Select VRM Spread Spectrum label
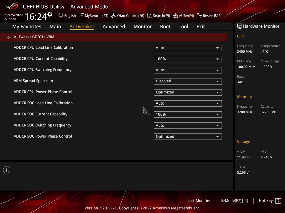The height and width of the screenshot is (213, 285). [x=33, y=81]
